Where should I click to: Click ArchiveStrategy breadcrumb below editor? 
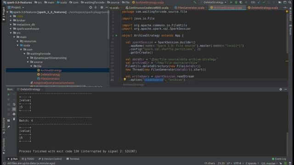click(133, 85)
